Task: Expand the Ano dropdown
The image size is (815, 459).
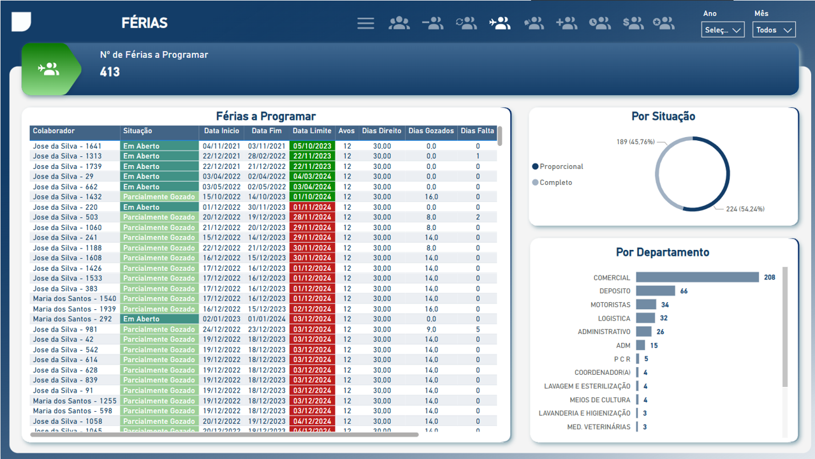Action: click(723, 30)
